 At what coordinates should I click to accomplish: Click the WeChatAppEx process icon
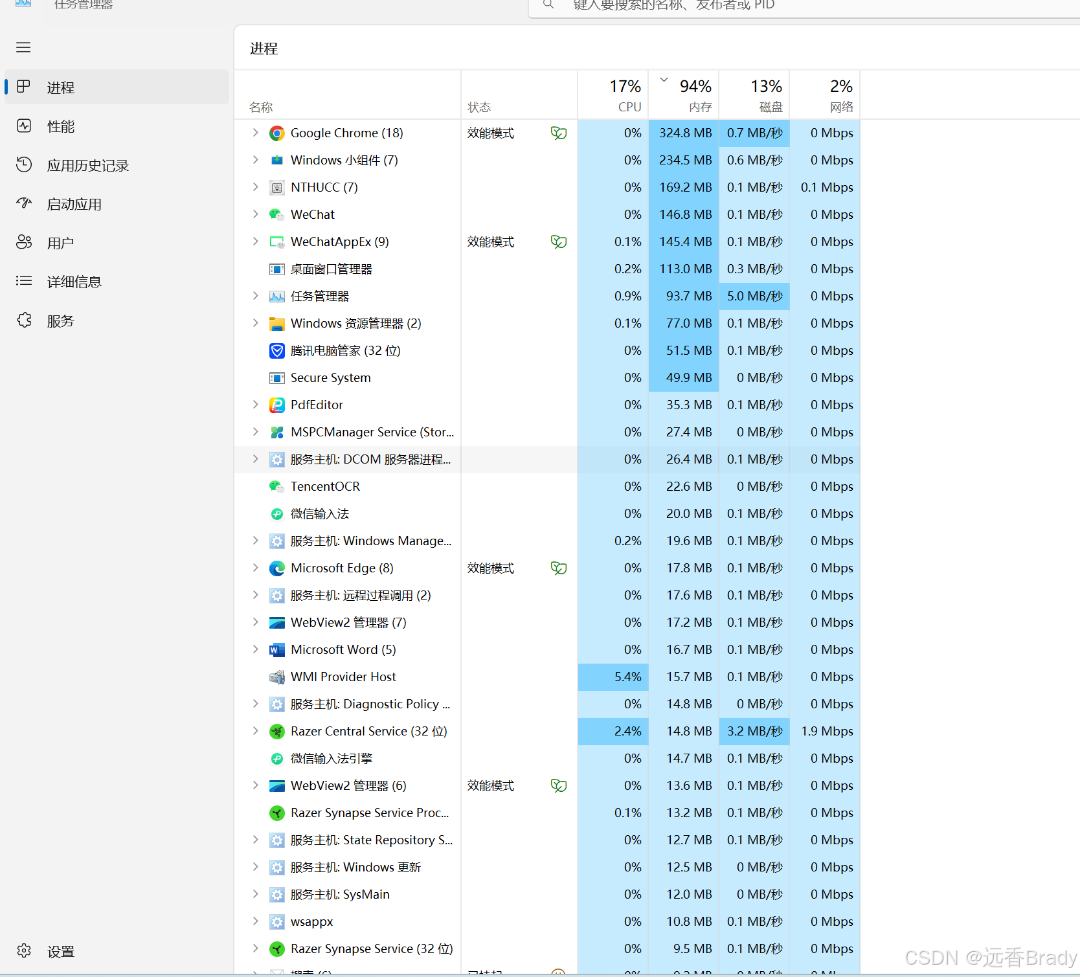click(277, 242)
